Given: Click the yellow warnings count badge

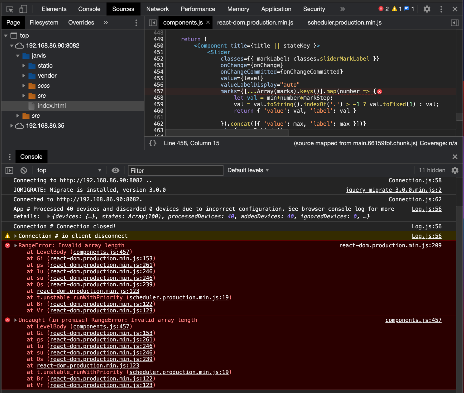Looking at the screenshot, I should click(x=397, y=9).
